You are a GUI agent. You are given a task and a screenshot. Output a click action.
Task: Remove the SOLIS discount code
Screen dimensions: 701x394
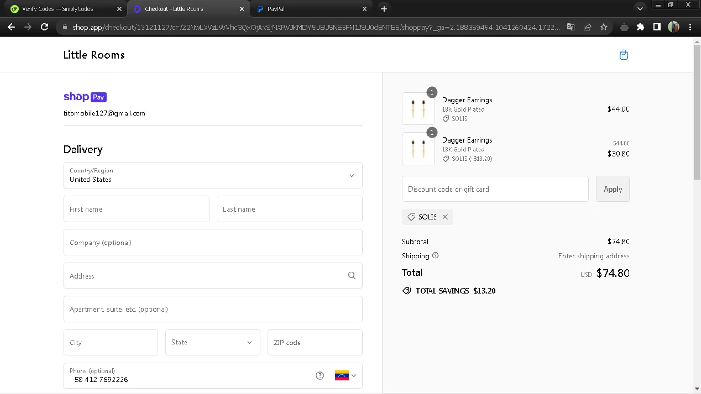445,217
